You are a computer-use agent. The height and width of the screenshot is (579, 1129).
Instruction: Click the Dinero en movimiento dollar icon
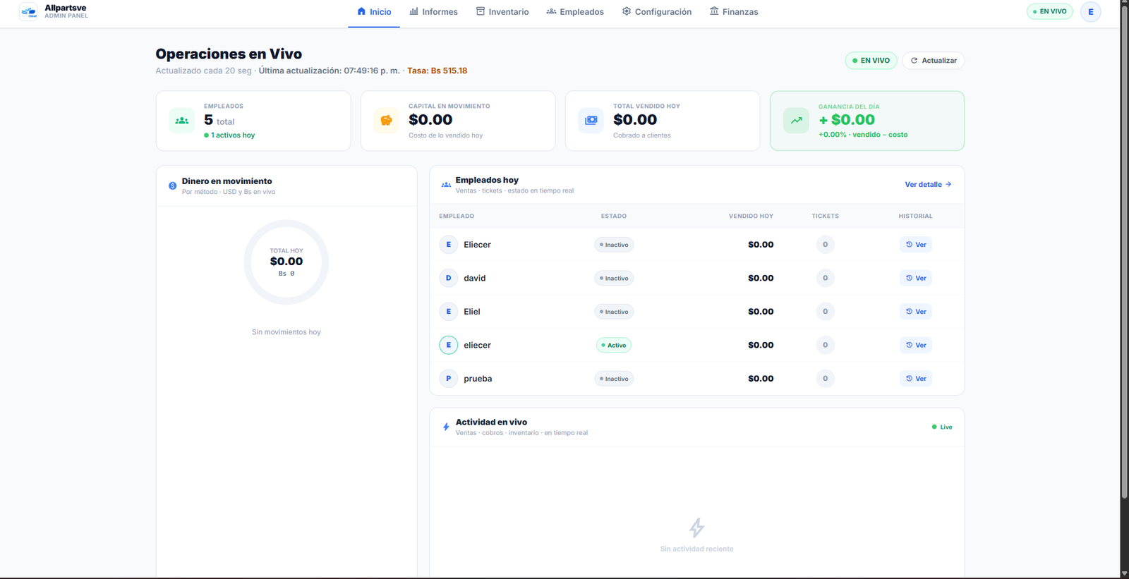coord(172,186)
